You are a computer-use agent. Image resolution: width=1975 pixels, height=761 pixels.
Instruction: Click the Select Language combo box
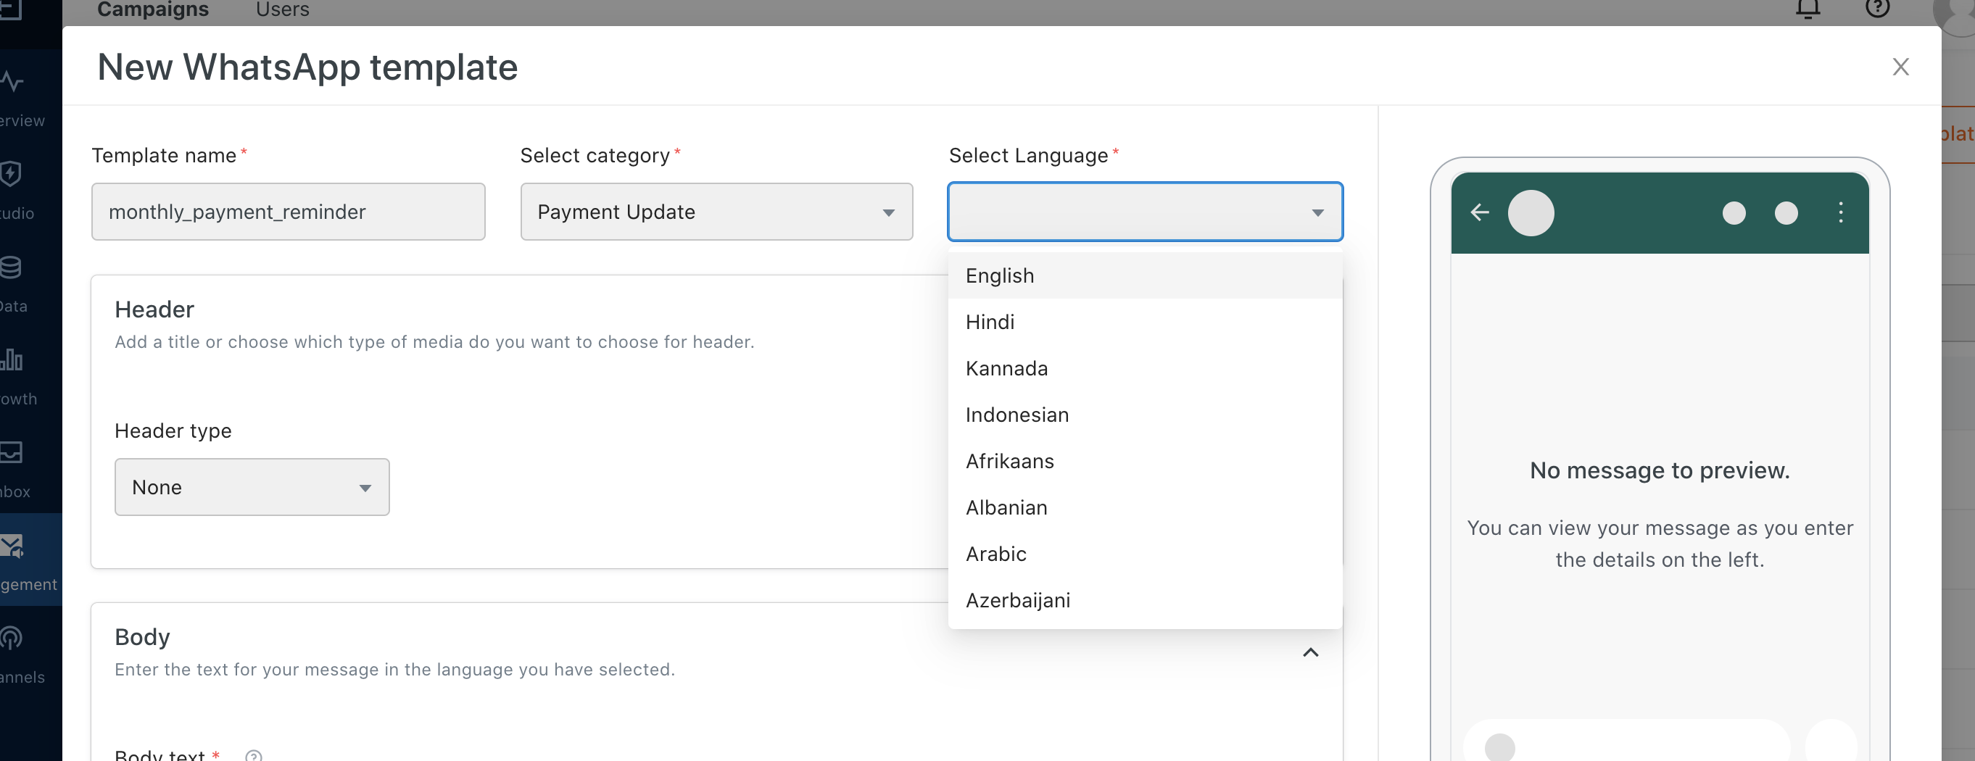(x=1146, y=212)
